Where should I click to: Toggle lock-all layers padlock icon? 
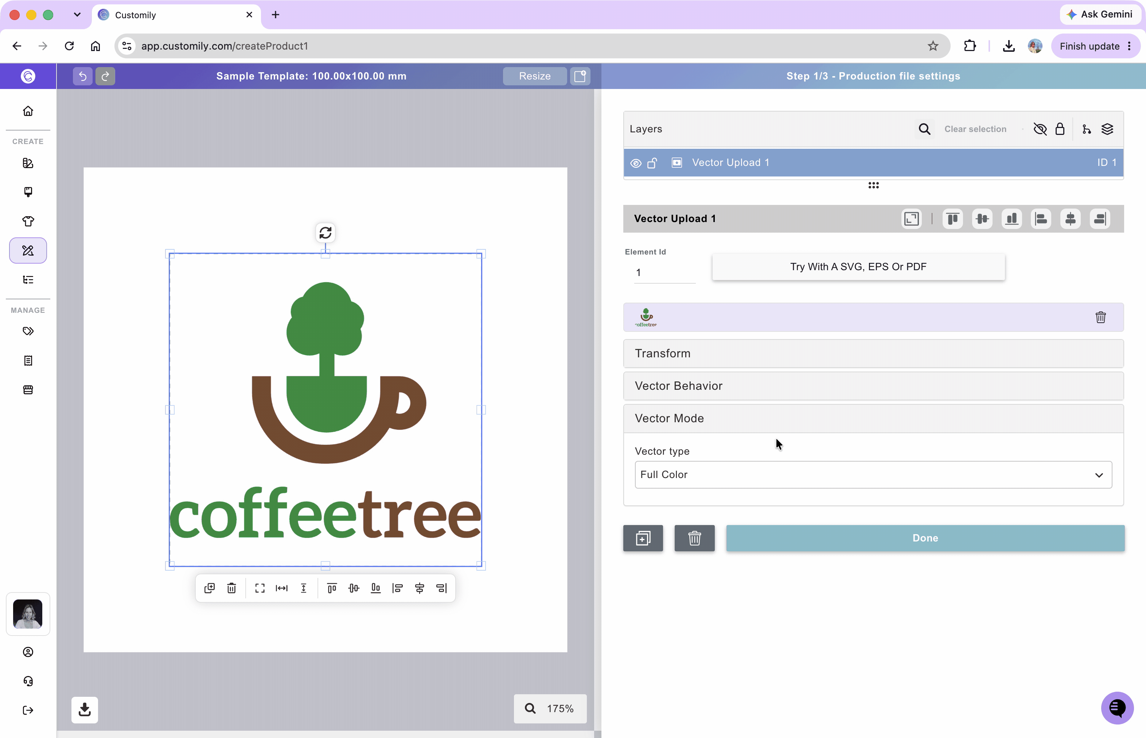(x=1060, y=129)
